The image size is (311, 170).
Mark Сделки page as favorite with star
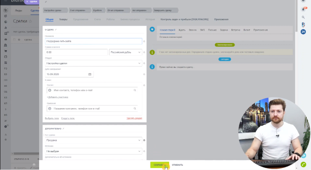point(30,21)
